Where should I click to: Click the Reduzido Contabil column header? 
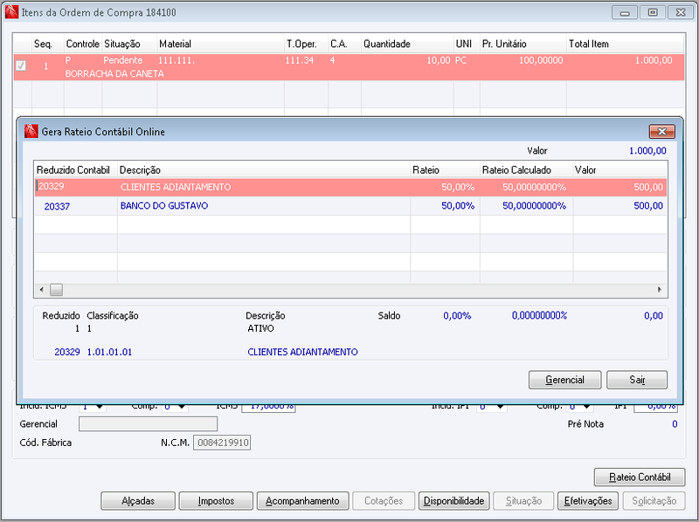[73, 170]
